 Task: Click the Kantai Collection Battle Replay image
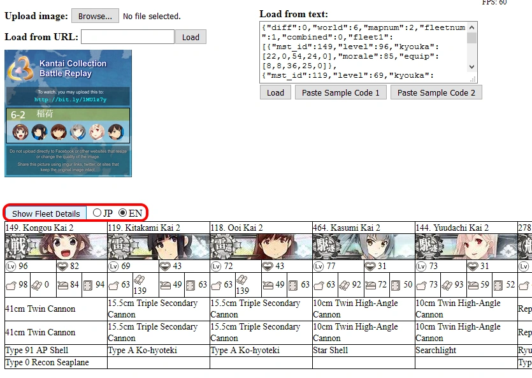point(68,113)
